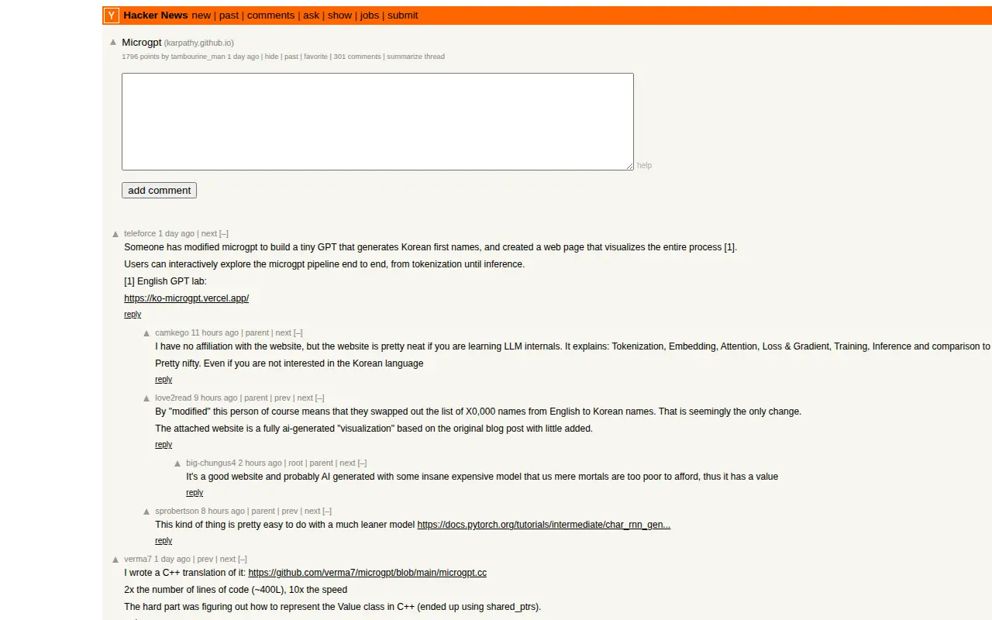Image resolution: width=992 pixels, height=620 pixels.
Task: Open 'past' in the orange header bar
Action: click(x=229, y=15)
